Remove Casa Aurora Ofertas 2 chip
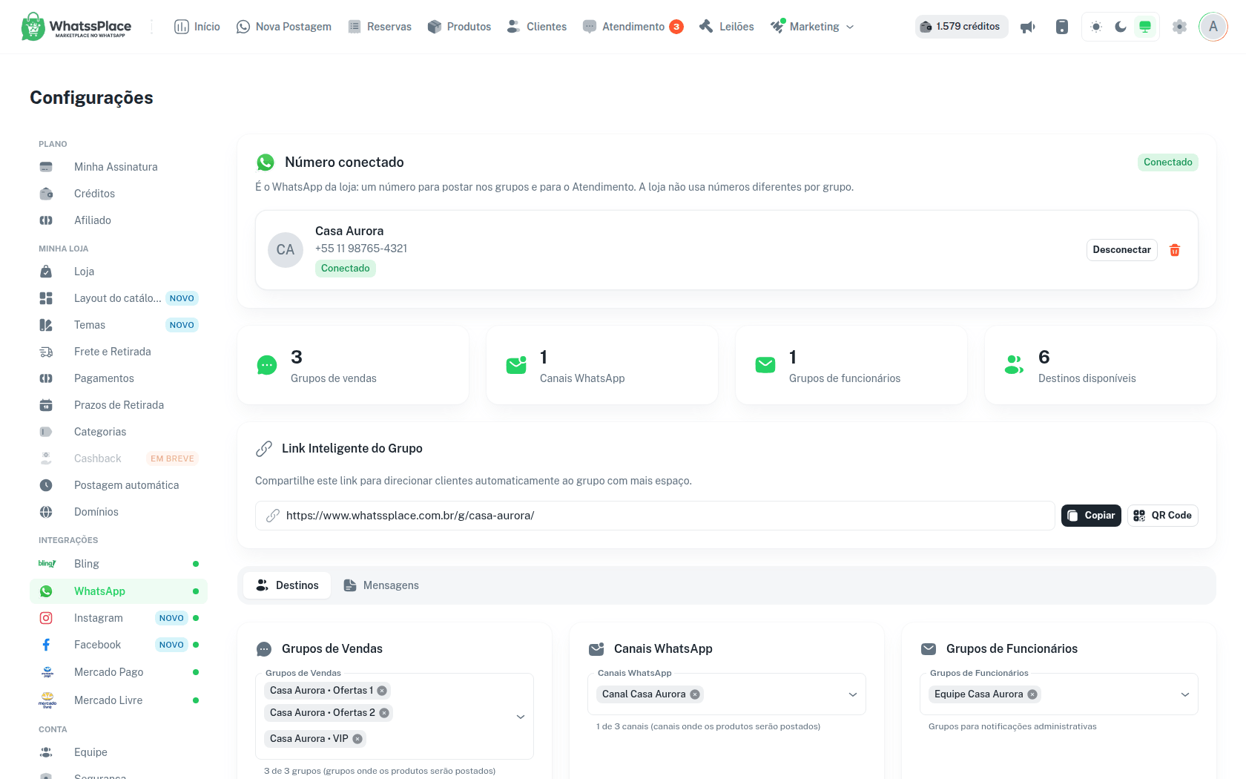The width and height of the screenshot is (1246, 779). point(384,713)
